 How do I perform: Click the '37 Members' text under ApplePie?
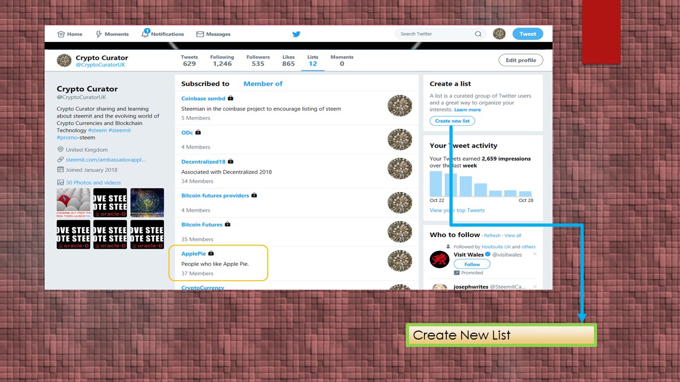pyautogui.click(x=197, y=274)
